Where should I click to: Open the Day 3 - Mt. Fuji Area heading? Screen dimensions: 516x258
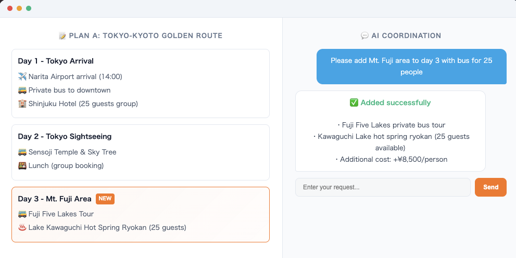click(55, 199)
